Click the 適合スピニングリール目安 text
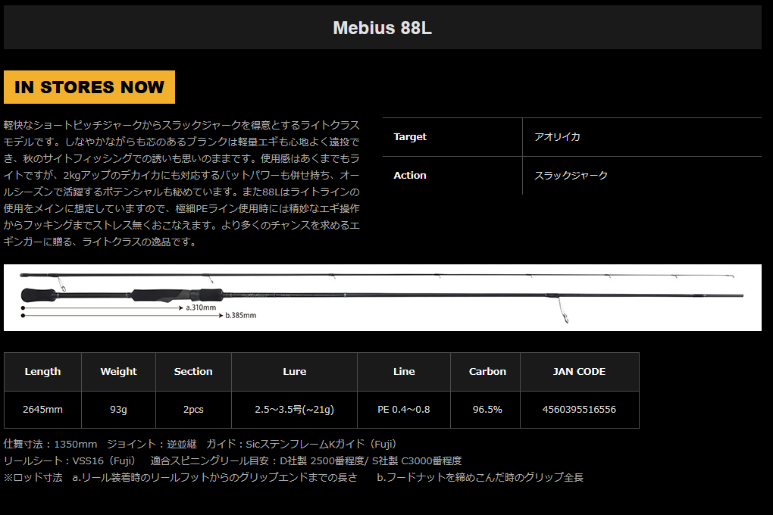773x515 pixels. click(x=306, y=460)
